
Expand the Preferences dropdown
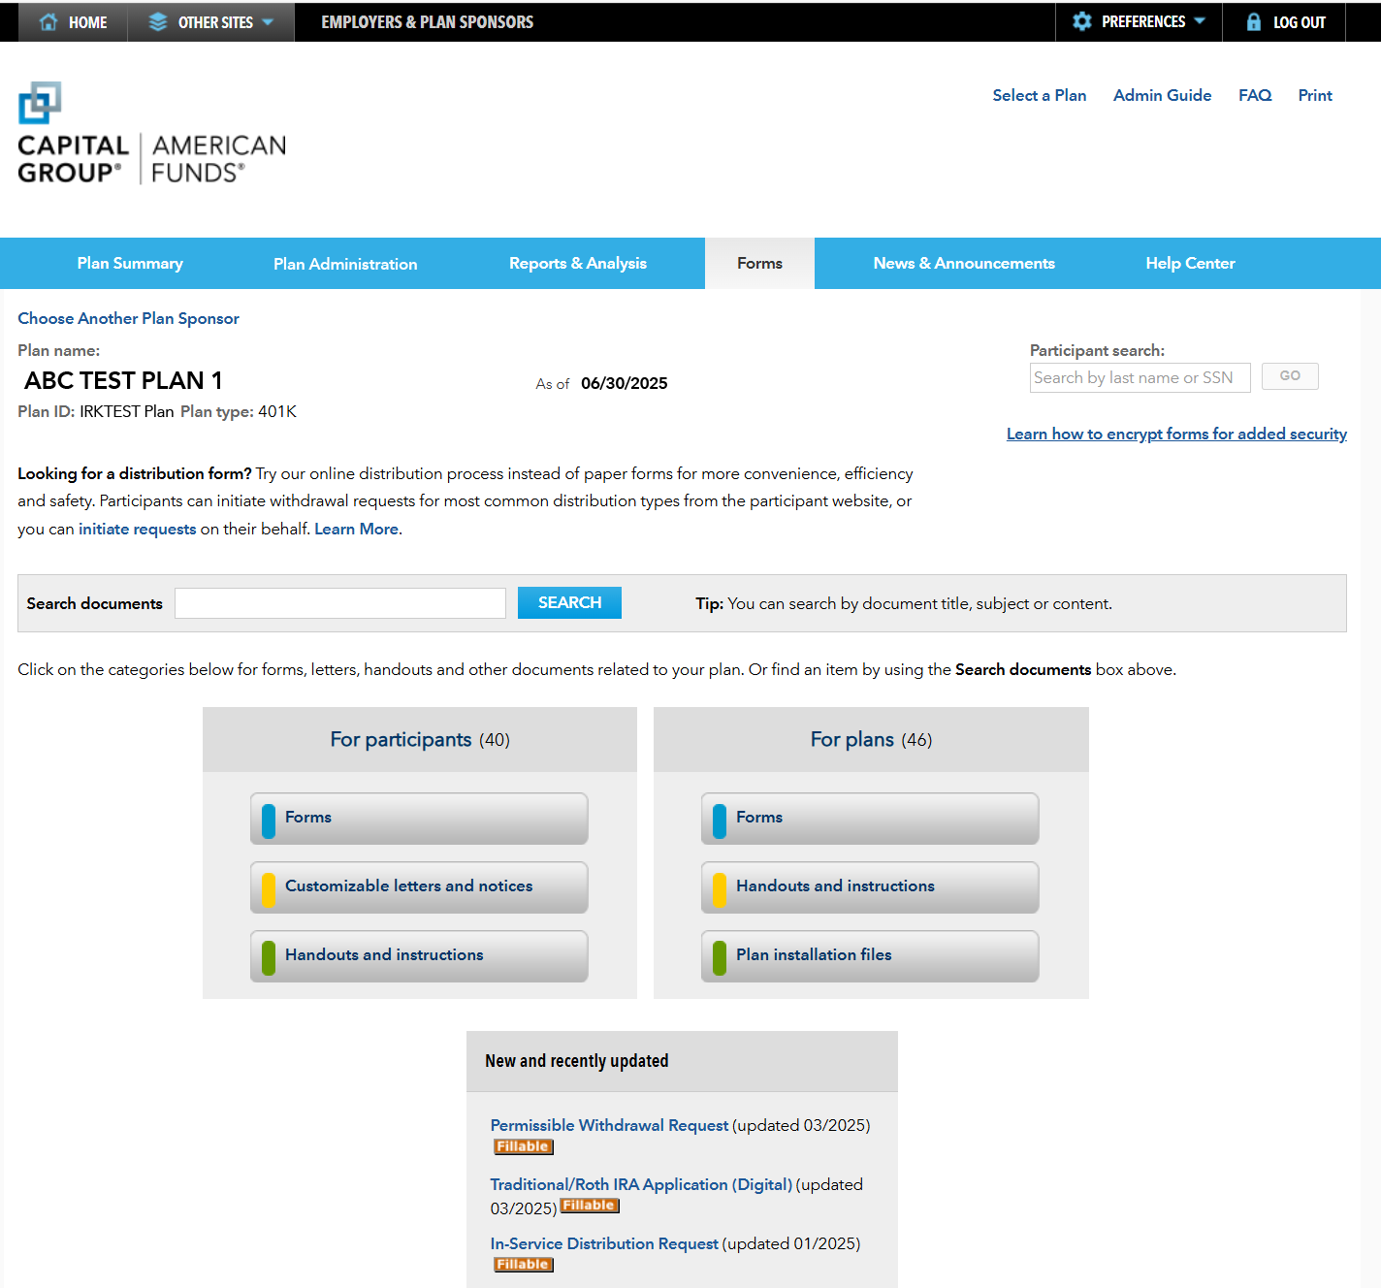click(x=1202, y=21)
